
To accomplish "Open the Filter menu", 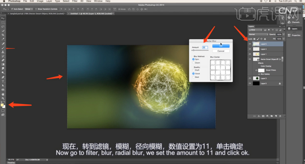I will [x=75, y=1].
